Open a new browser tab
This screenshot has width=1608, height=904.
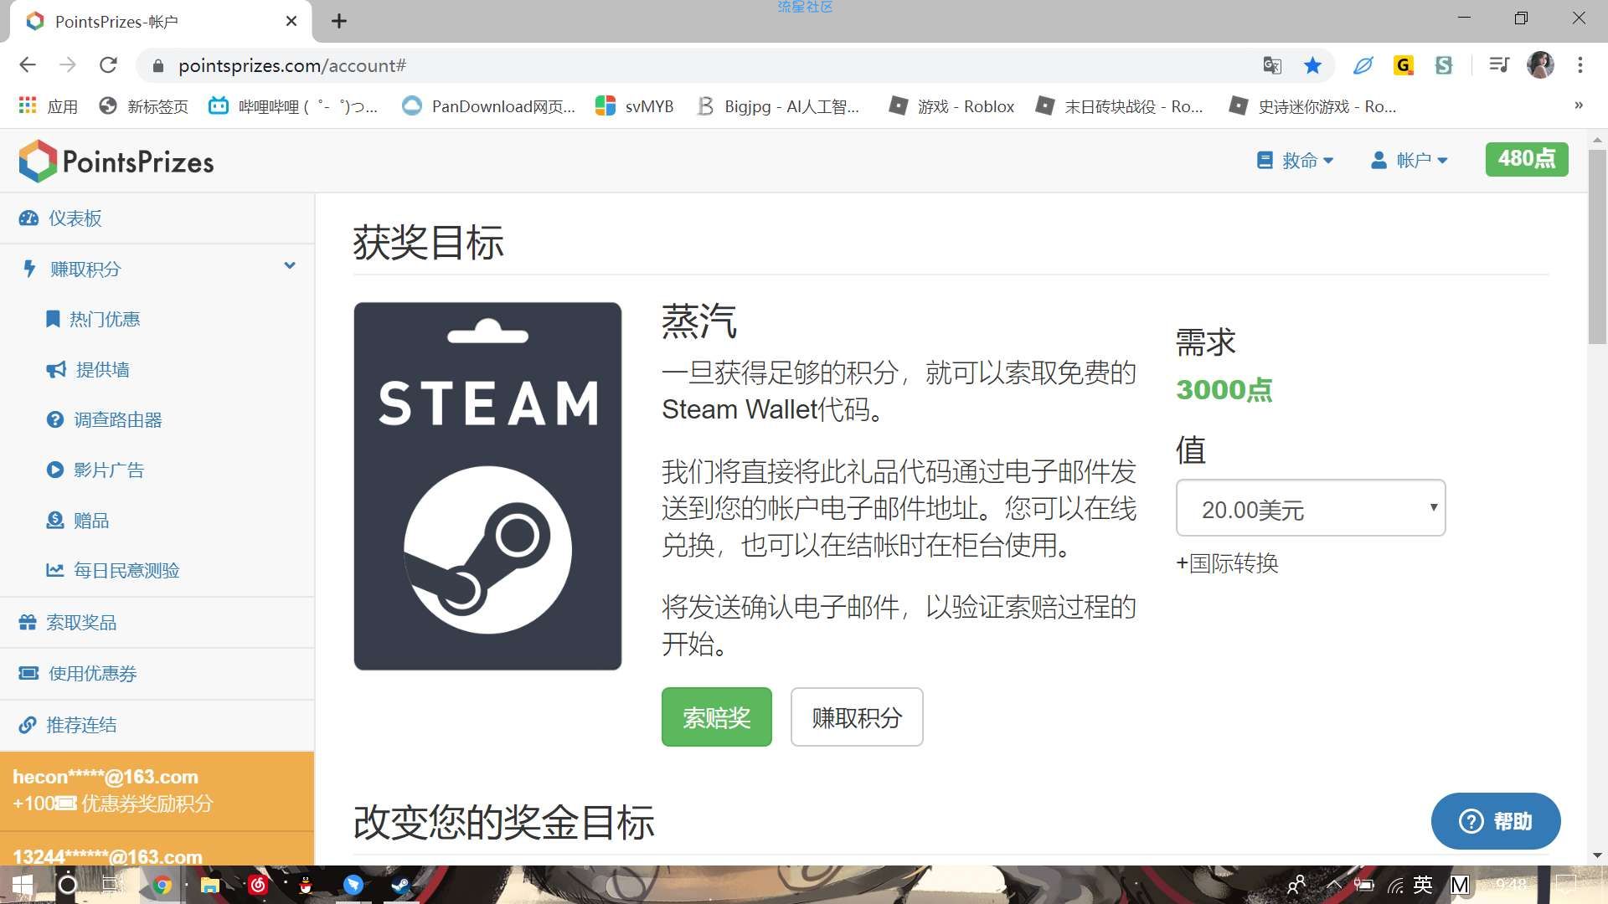coord(339,21)
